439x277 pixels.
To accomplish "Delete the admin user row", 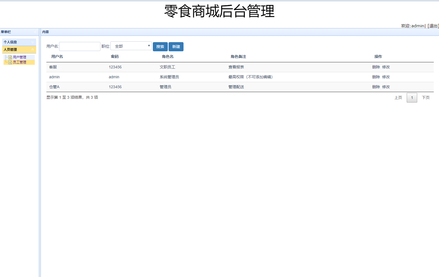I will pyautogui.click(x=376, y=77).
